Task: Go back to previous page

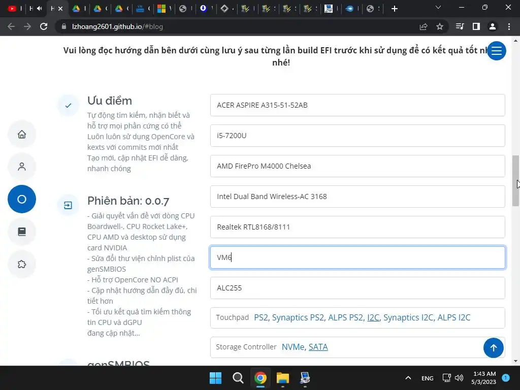Action: tap(11, 26)
